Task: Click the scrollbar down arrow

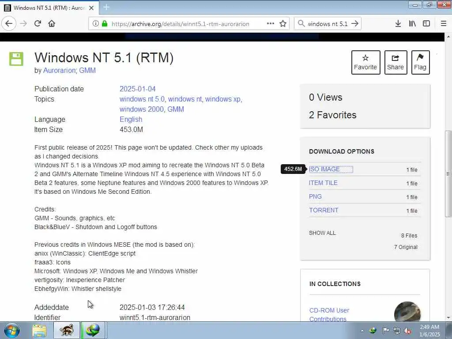Action: click(448, 318)
